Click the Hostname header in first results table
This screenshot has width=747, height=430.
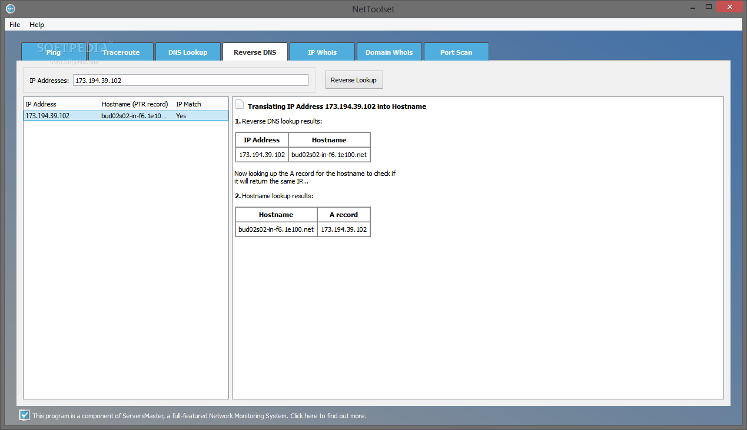click(x=329, y=140)
